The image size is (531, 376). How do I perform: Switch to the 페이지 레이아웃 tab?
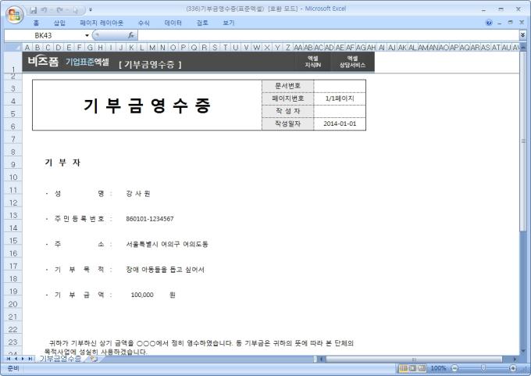(x=102, y=23)
